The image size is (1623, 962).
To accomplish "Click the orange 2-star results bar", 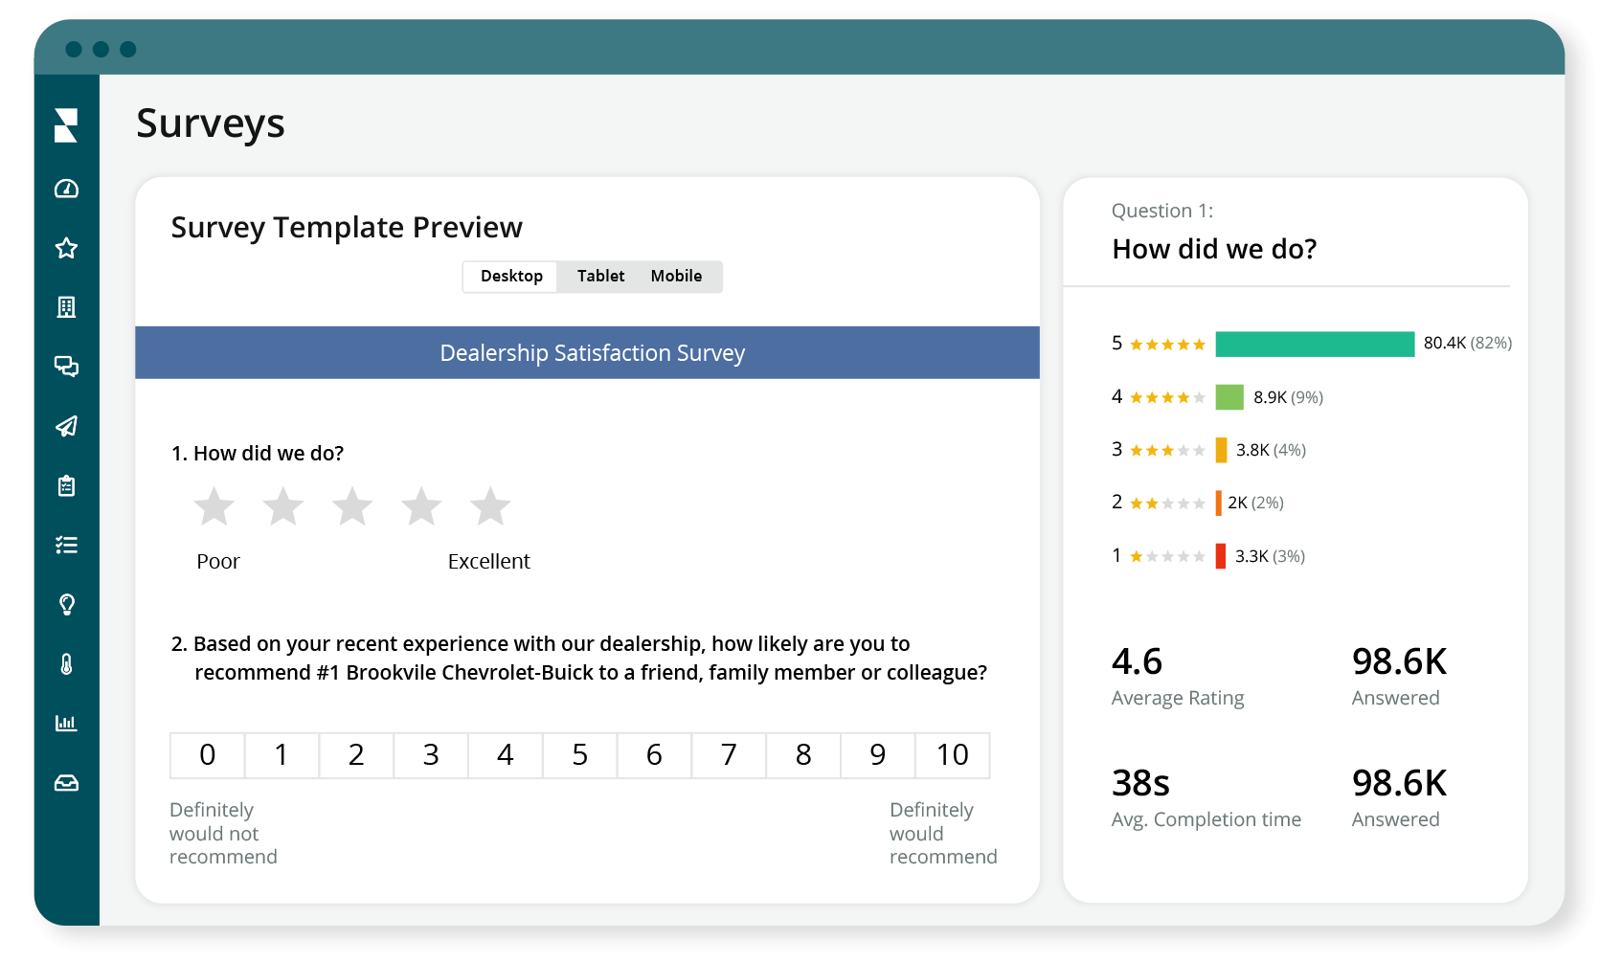I will 1218,503.
